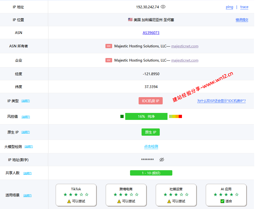This screenshot has height=209, width=255.
Task: Click the green 原生 IP badge
Action: 151,132
